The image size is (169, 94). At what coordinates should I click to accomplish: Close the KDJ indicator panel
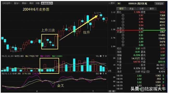pyautogui.click(x=106, y=73)
